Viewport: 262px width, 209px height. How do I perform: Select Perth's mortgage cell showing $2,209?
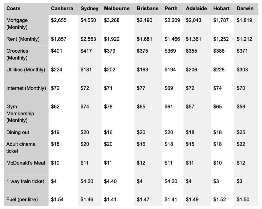coord(172,20)
